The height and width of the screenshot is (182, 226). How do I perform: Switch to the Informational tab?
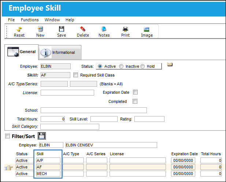(60, 52)
